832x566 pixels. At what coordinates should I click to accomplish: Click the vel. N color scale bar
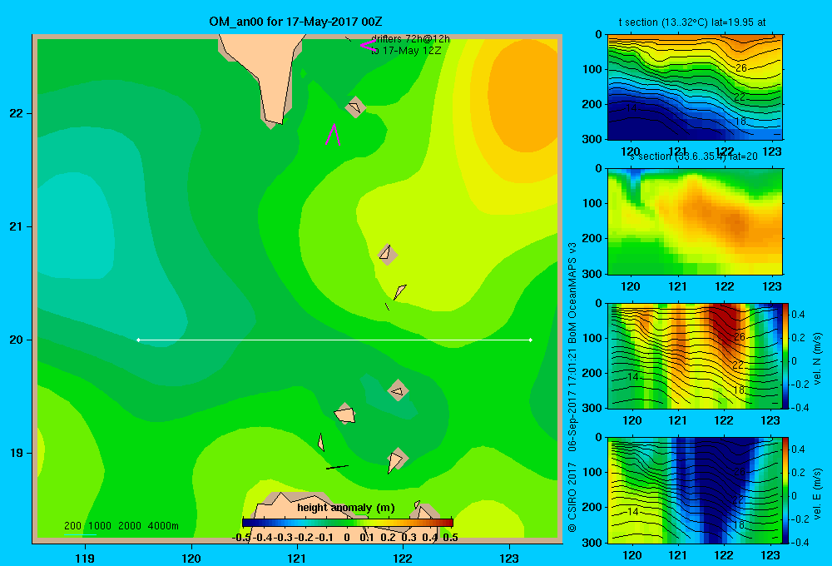[x=785, y=355]
